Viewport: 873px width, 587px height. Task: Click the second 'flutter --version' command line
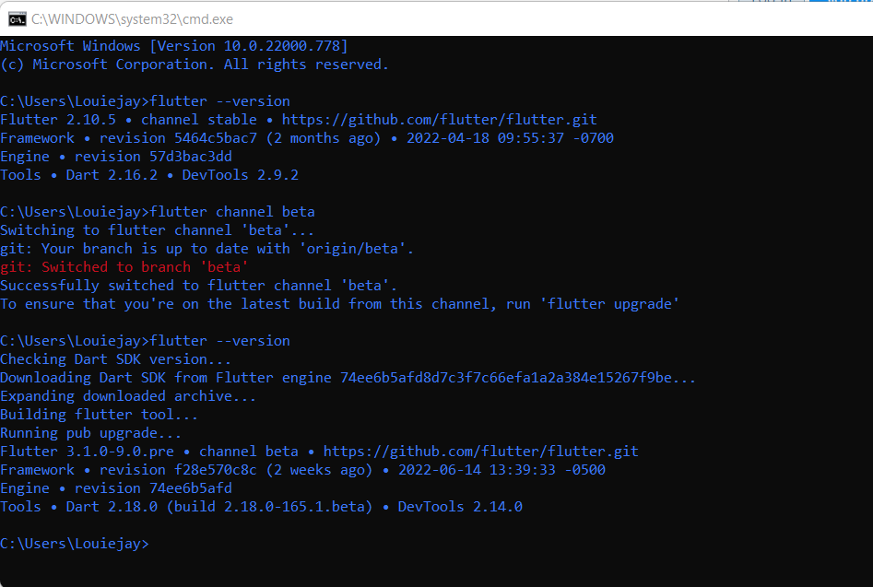point(145,341)
